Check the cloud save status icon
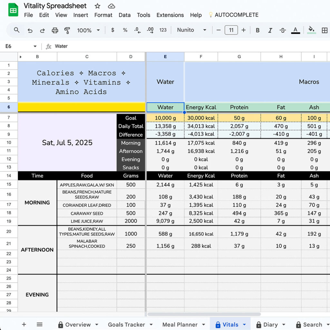The image size is (330, 330). click(x=111, y=6)
